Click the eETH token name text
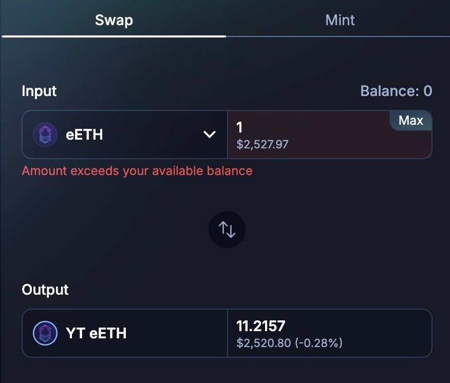 pyautogui.click(x=84, y=135)
